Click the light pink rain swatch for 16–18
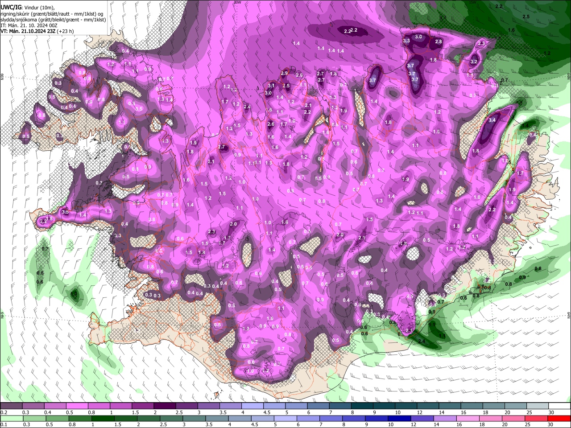The image size is (571, 428). click(x=468, y=418)
